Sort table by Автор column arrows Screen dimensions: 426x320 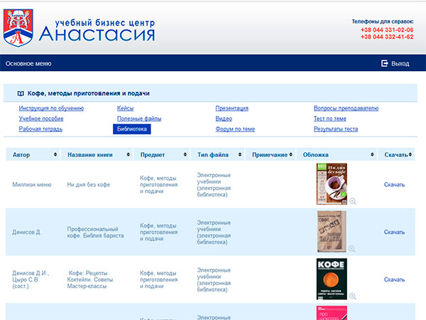55,155
